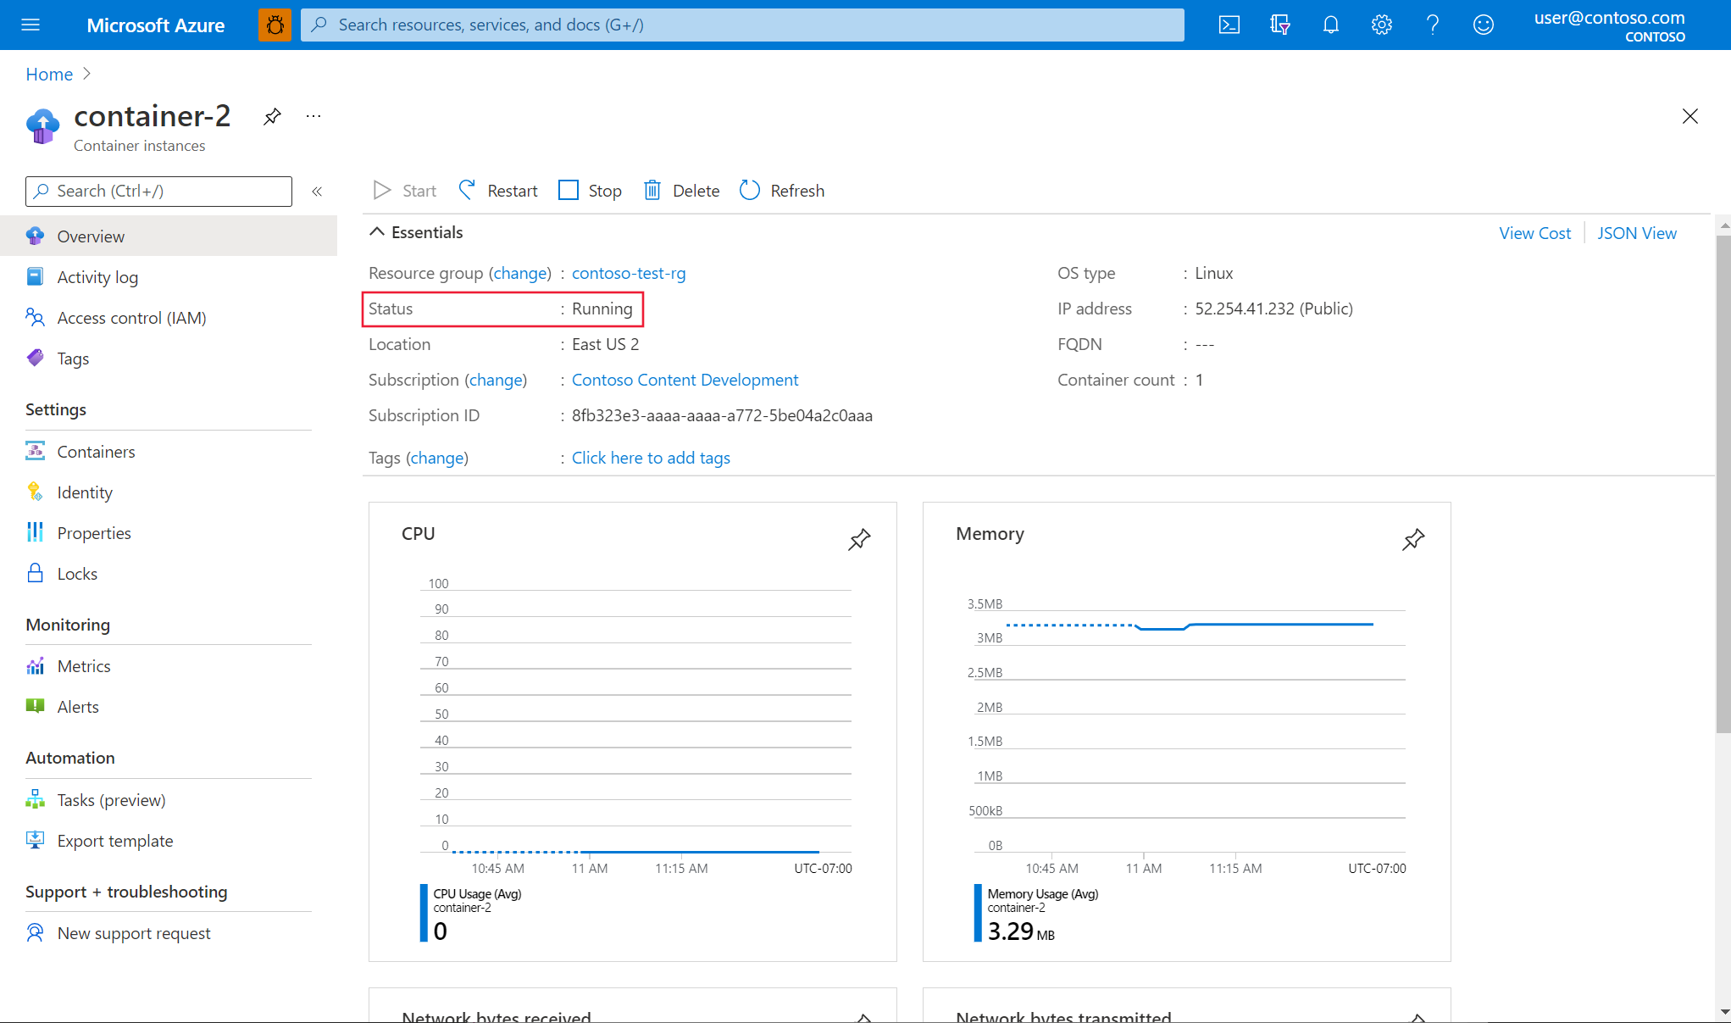Expand the Essentials section collapse toggle
This screenshot has width=1731, height=1023.
377,231
